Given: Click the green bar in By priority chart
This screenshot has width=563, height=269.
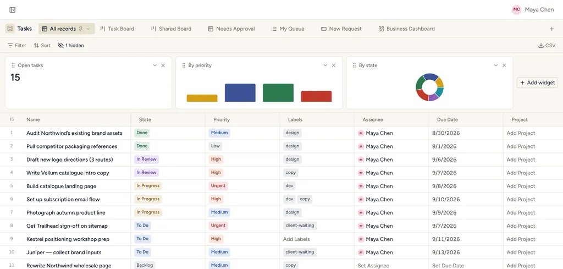Looking at the screenshot, I should [278, 92].
